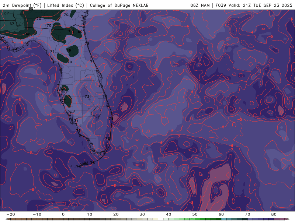Image resolution: width=295 pixels, height=221 pixels.
Task: Click the 79 dewpoint value on Florida's east coast
Action: point(111,118)
